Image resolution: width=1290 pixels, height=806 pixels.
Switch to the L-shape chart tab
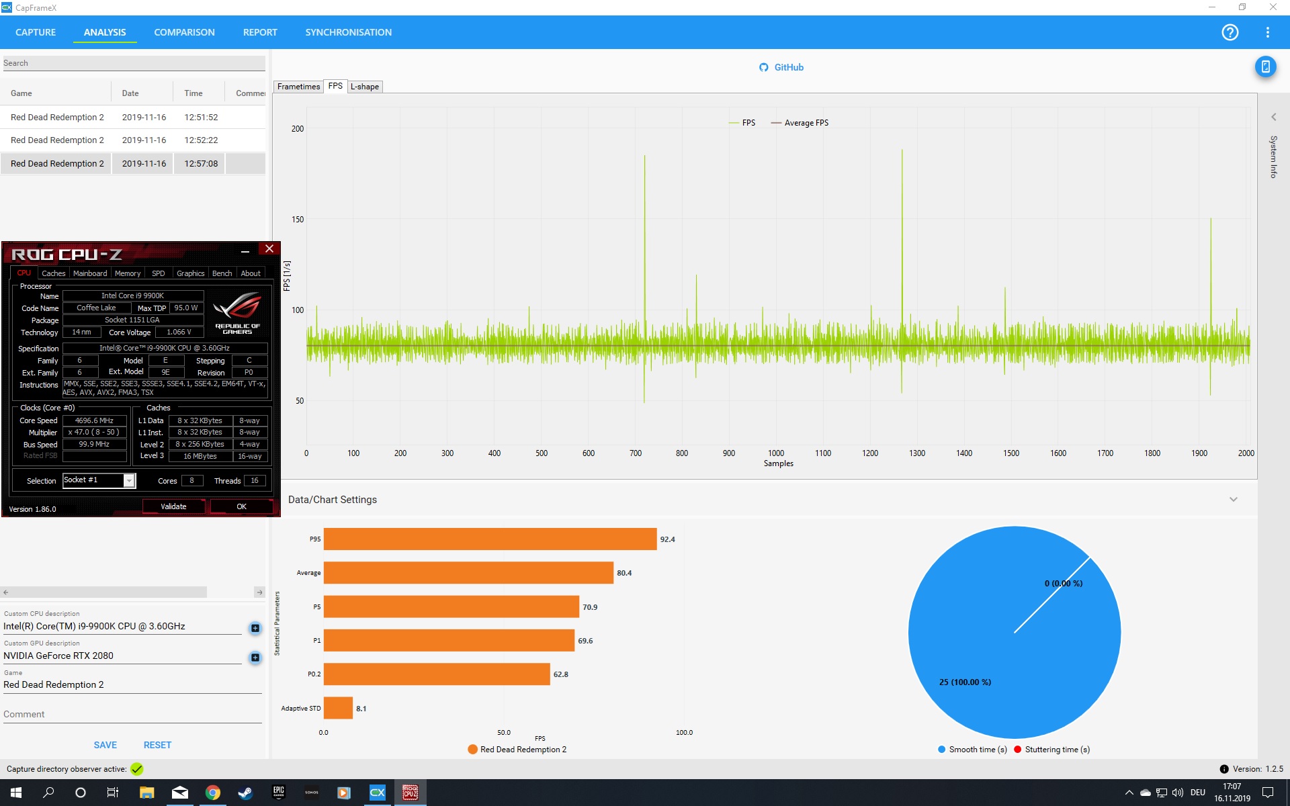point(365,87)
